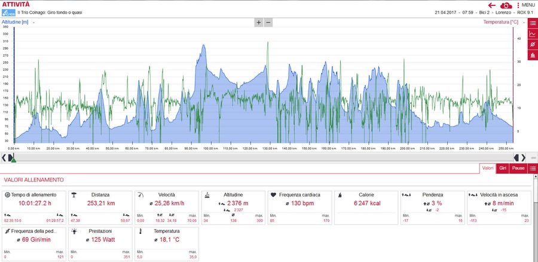Select the 10:01:27.2 h training time value
This screenshot has width=538, height=262.
pyautogui.click(x=35, y=204)
